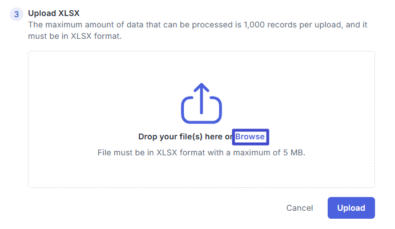Select the tray part of upload icon
395x229 pixels.
pyautogui.click(x=201, y=113)
